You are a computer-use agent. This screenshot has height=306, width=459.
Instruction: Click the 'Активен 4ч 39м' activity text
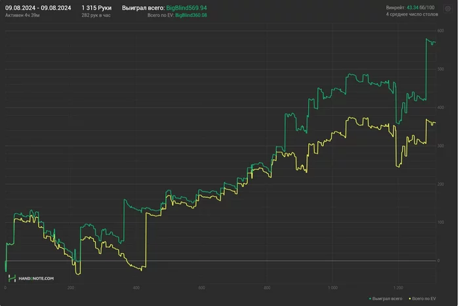[22, 15]
